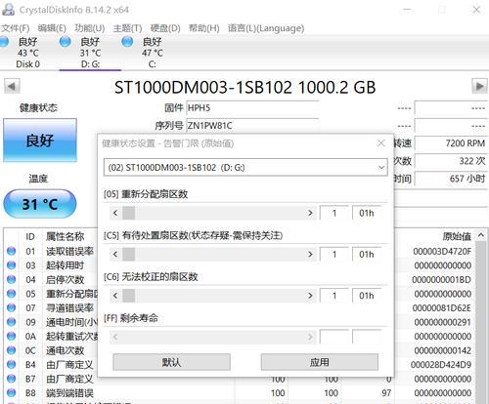Screen dimensions: 489x404
Task: Click raw value 00000081D62E
Action: [442, 307]
